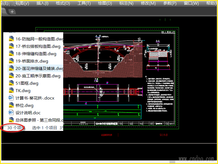Select file 20-施工顺序示意图.dwg

coord(35,76)
